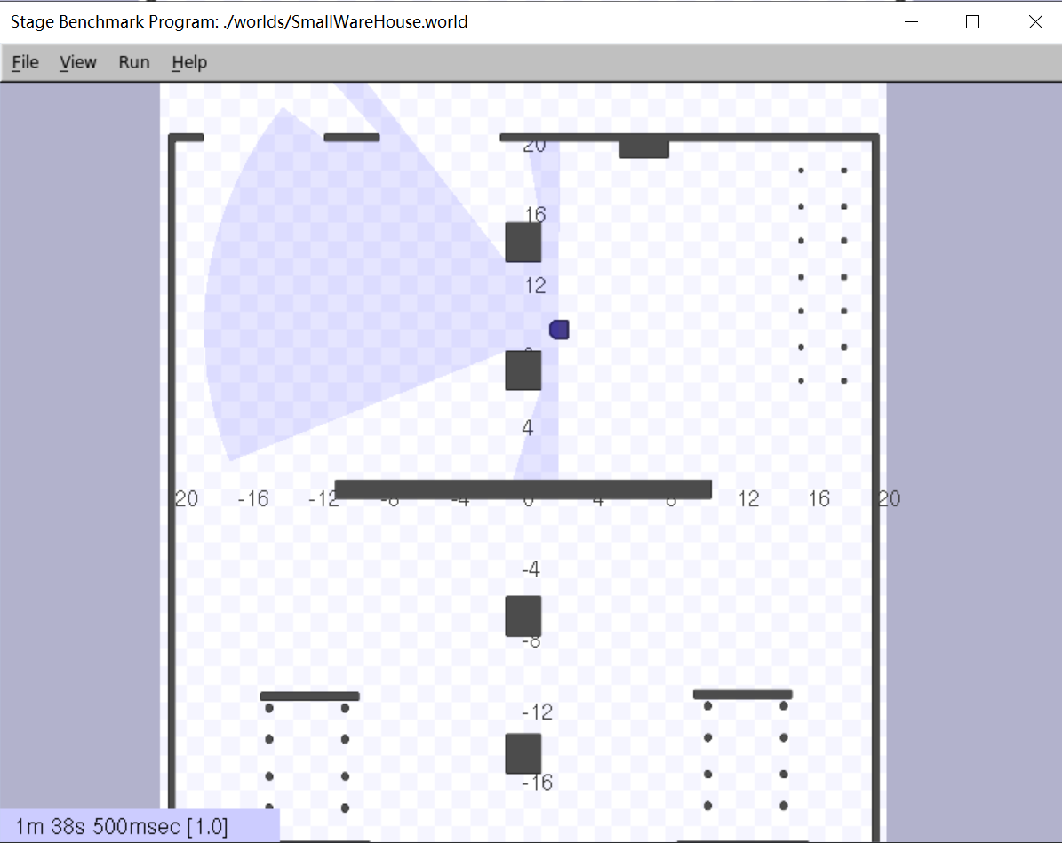This screenshot has height=843, width=1062.
Task: Click the long horizontal wall in the center
Action: [x=523, y=489]
